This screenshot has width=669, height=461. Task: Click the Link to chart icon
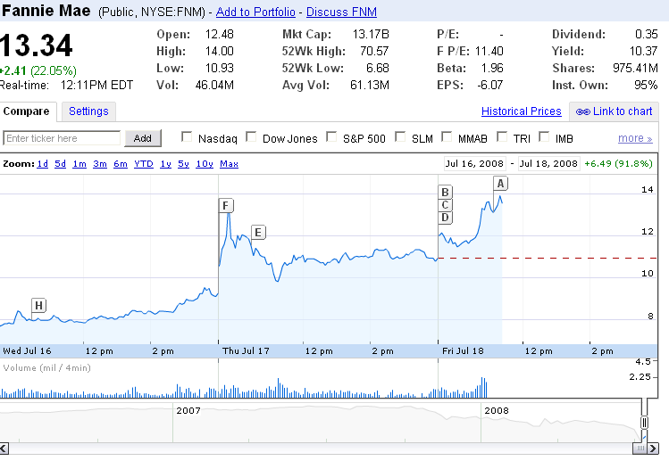[x=582, y=111]
